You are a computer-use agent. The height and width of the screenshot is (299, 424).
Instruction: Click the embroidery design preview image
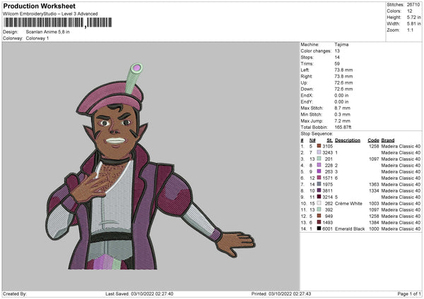(x=151, y=166)
